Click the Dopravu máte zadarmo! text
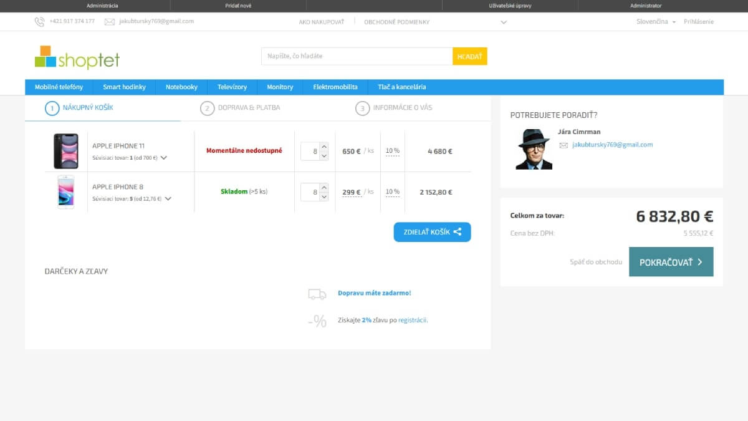This screenshot has width=748, height=421. pyautogui.click(x=375, y=293)
